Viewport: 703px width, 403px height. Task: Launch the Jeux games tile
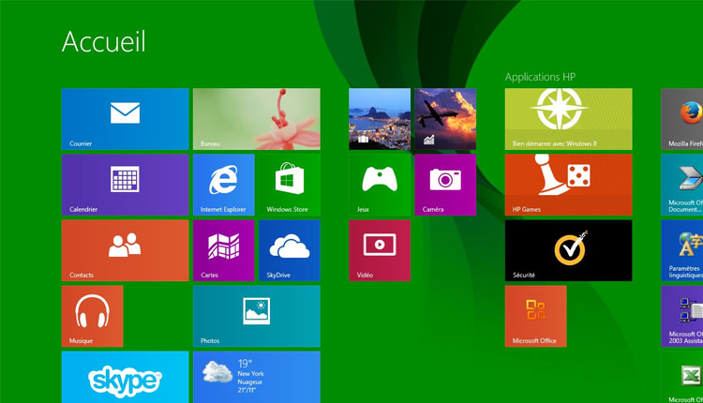tap(380, 185)
